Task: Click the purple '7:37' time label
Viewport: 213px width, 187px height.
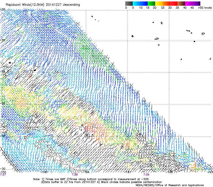Action: [3, 175]
